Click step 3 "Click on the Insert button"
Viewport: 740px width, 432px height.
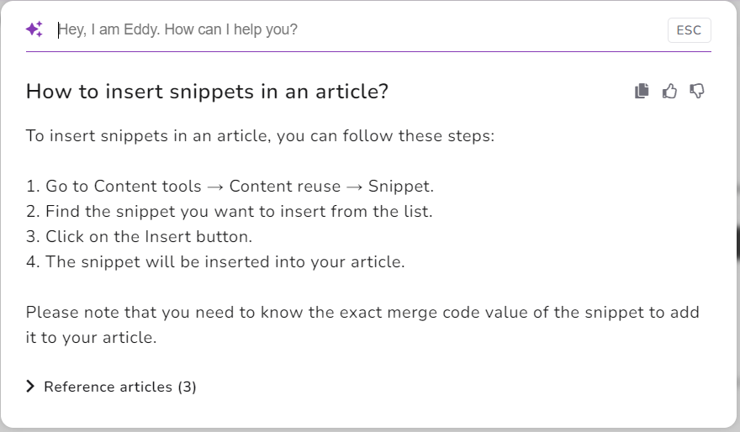[139, 237]
